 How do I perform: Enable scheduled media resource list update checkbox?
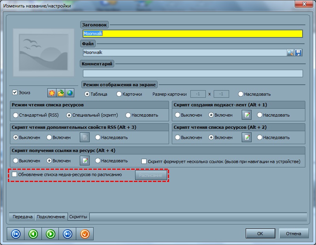pos(15,174)
